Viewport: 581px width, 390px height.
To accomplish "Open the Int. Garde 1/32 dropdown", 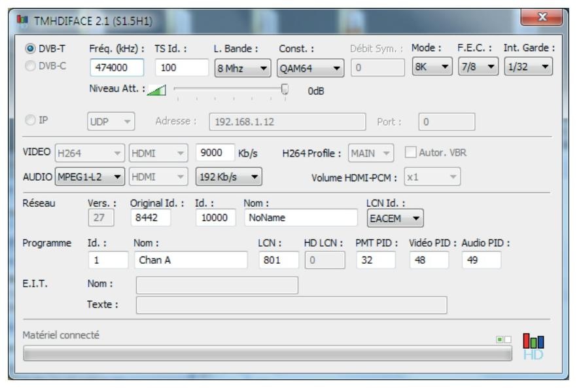I will [x=529, y=67].
